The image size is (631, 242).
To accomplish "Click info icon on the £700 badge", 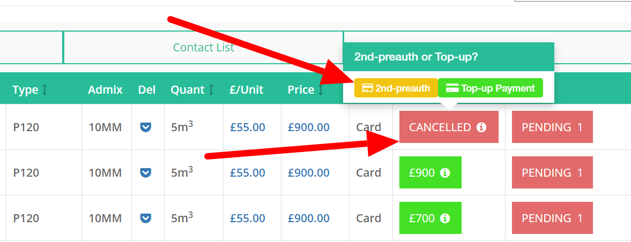I will coord(444,218).
